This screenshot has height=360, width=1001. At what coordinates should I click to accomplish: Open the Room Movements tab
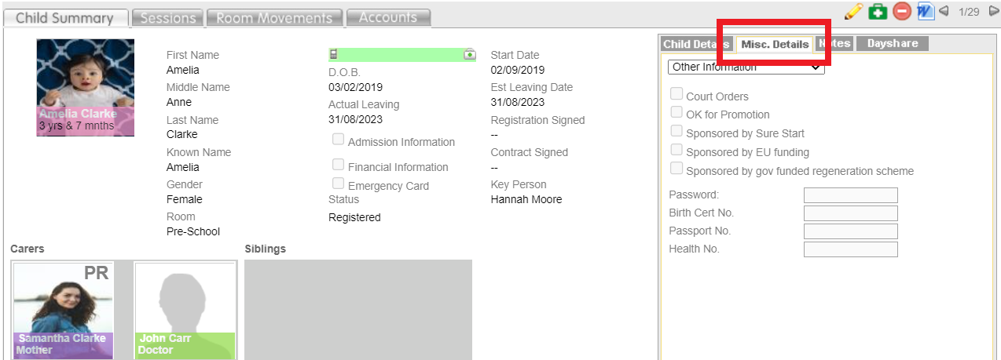pos(275,17)
